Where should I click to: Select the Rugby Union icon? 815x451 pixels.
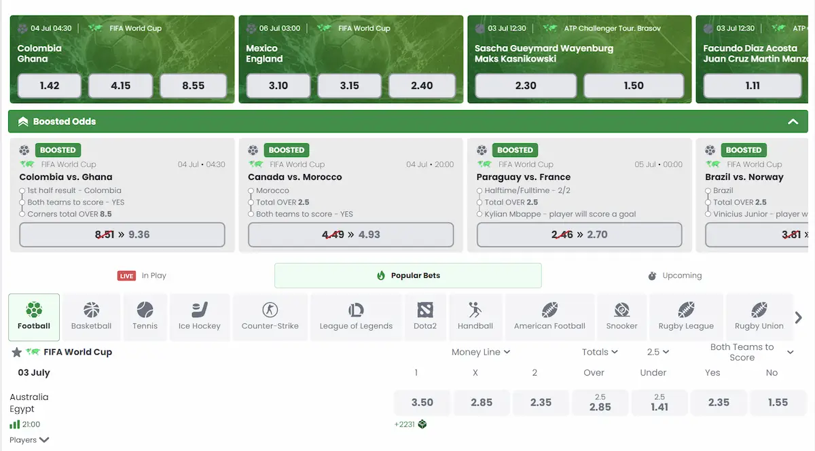coord(759,317)
